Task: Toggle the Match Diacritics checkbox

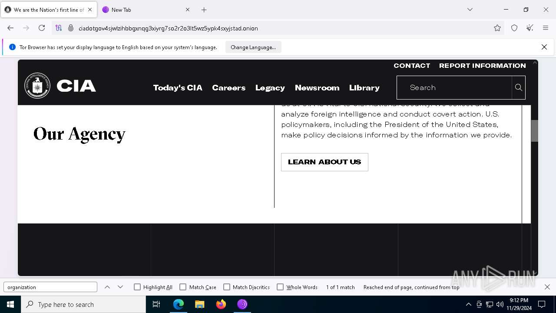Action: 227,287
